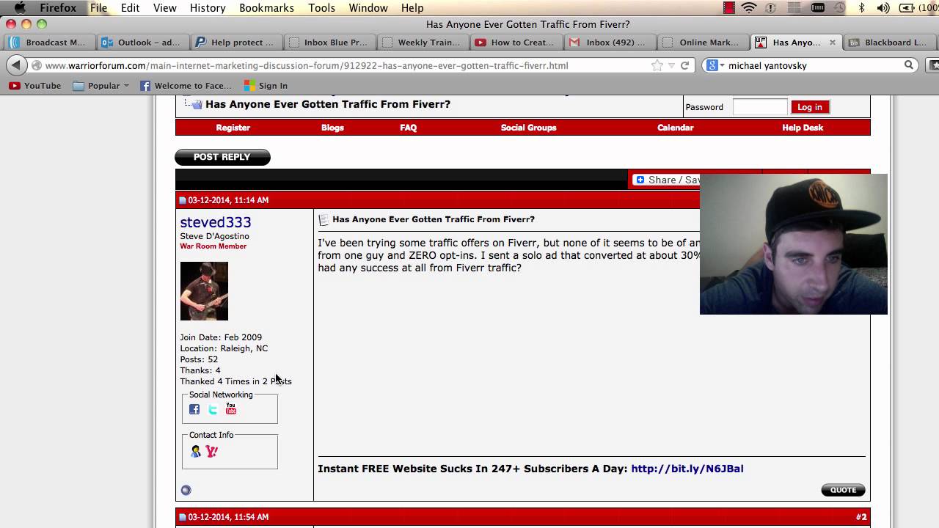Viewport: 939px width, 528px height.
Task: Switch to the Weekly Train... tab
Action: pyautogui.click(x=423, y=43)
